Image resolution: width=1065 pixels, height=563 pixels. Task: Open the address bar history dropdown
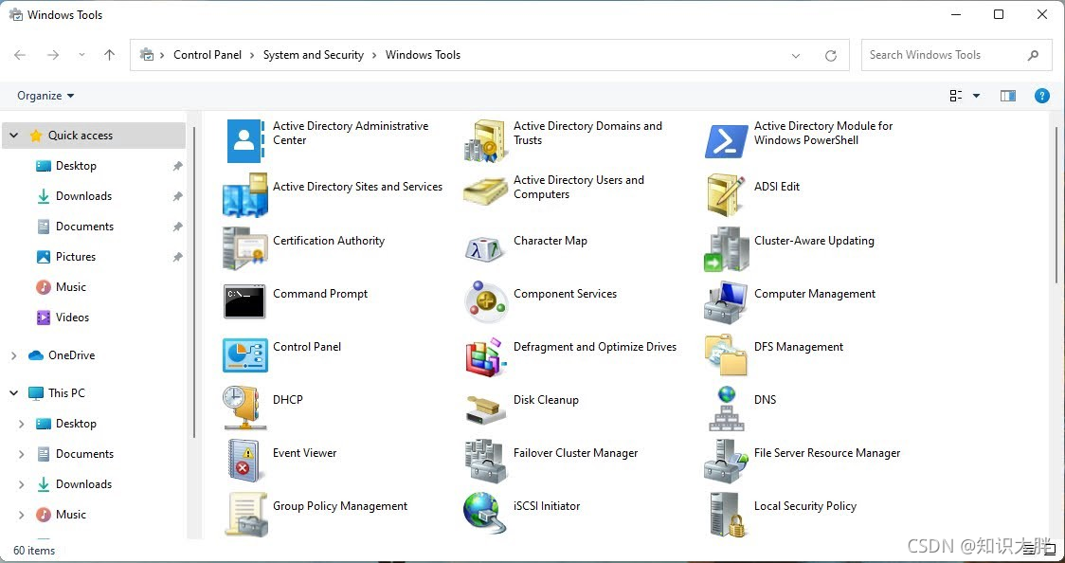(x=796, y=56)
